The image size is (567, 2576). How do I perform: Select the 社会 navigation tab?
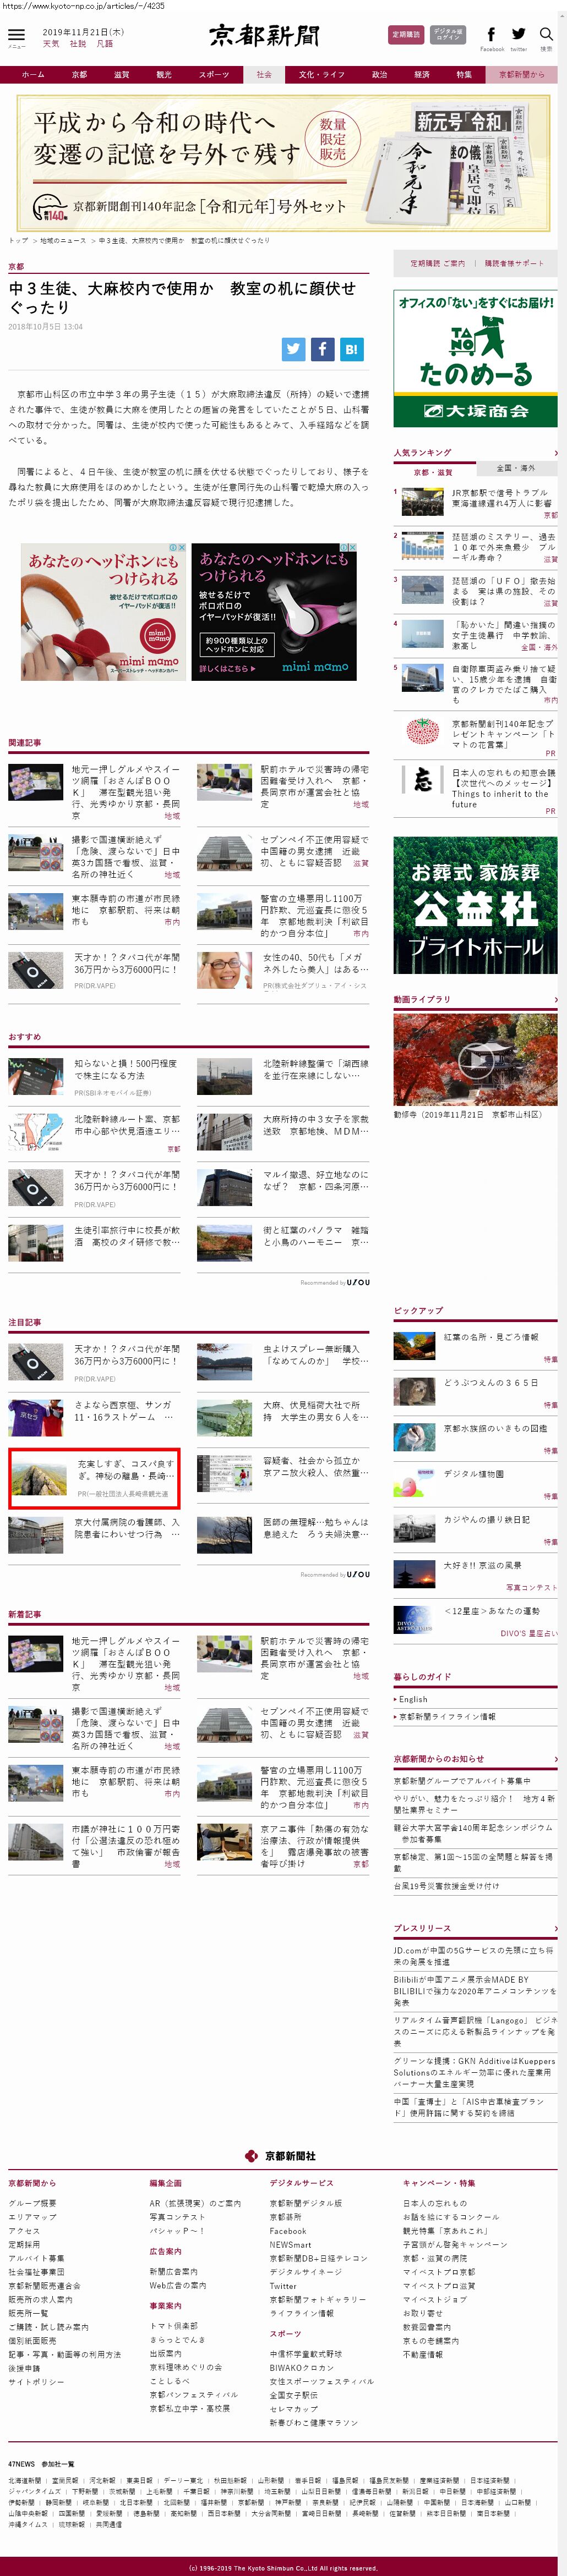(x=264, y=74)
